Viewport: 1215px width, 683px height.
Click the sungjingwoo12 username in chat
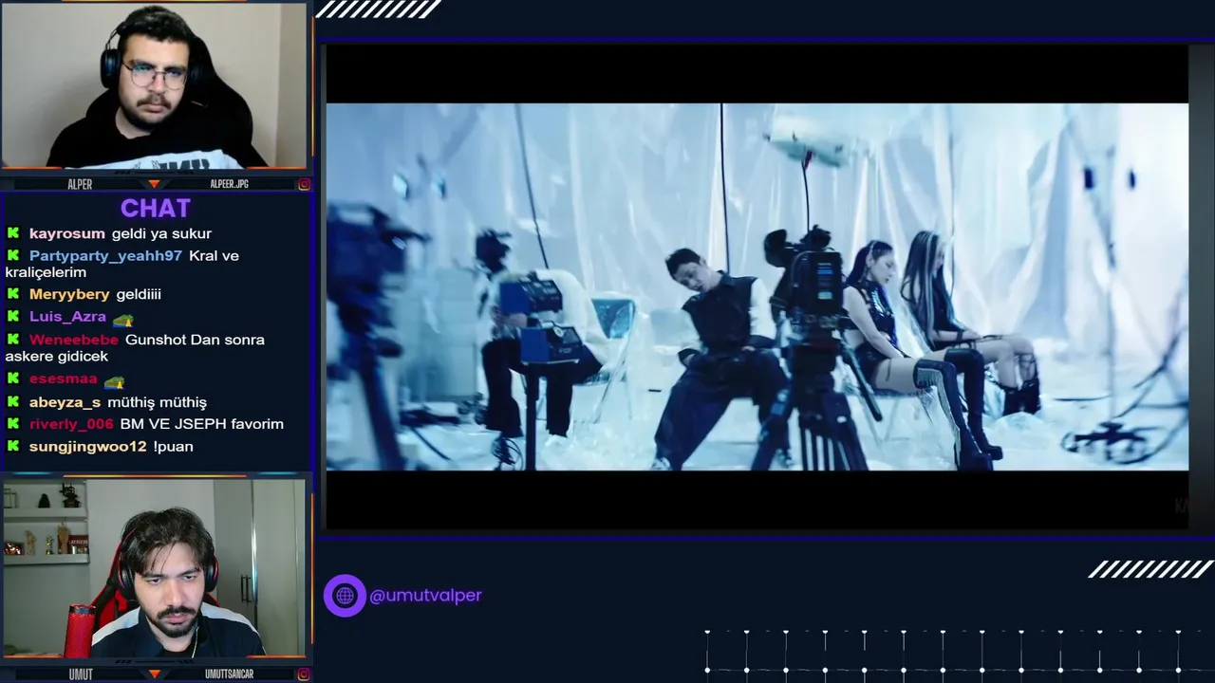[x=88, y=446]
